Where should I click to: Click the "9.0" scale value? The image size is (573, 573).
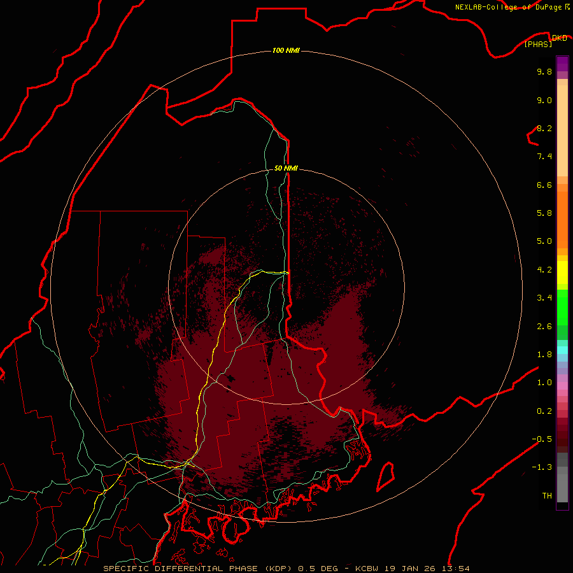coord(544,100)
